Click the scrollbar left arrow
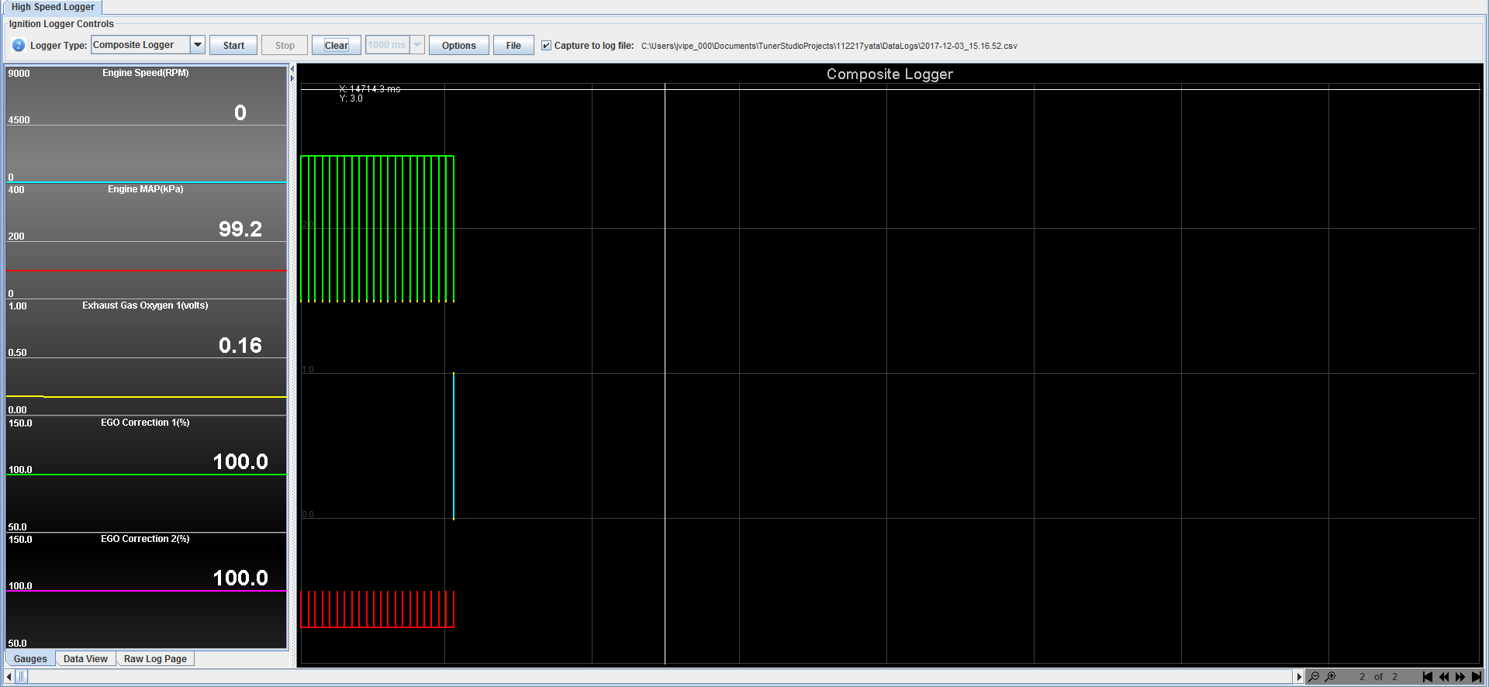Viewport: 1489px width, 687px height. point(9,677)
